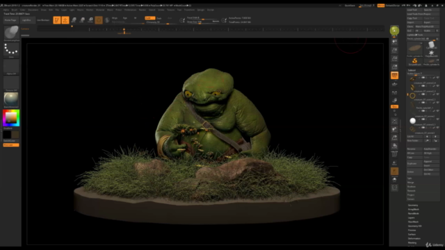Click the AAHalf shelf icon

point(394,67)
